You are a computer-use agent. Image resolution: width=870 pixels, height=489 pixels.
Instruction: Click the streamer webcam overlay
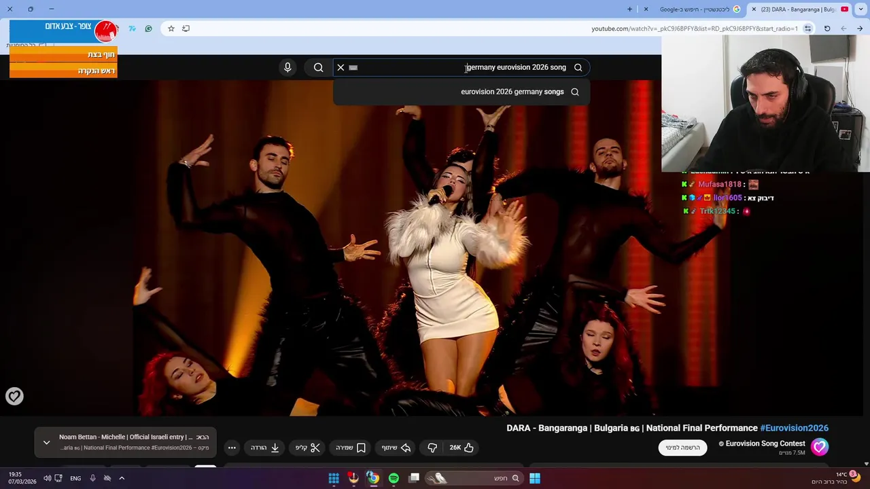point(765,103)
